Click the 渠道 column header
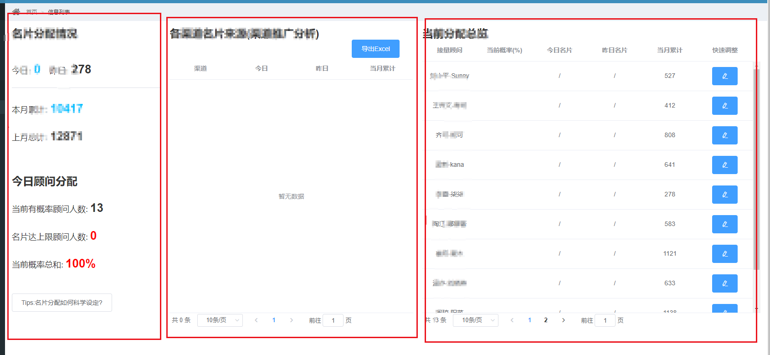The image size is (770, 355). click(200, 68)
